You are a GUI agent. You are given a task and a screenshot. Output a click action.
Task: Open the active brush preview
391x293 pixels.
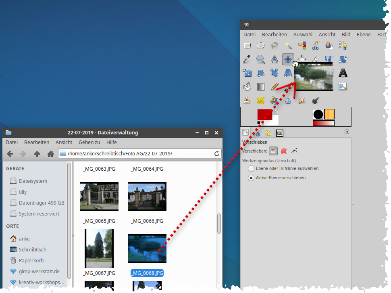pyautogui.click(x=318, y=114)
